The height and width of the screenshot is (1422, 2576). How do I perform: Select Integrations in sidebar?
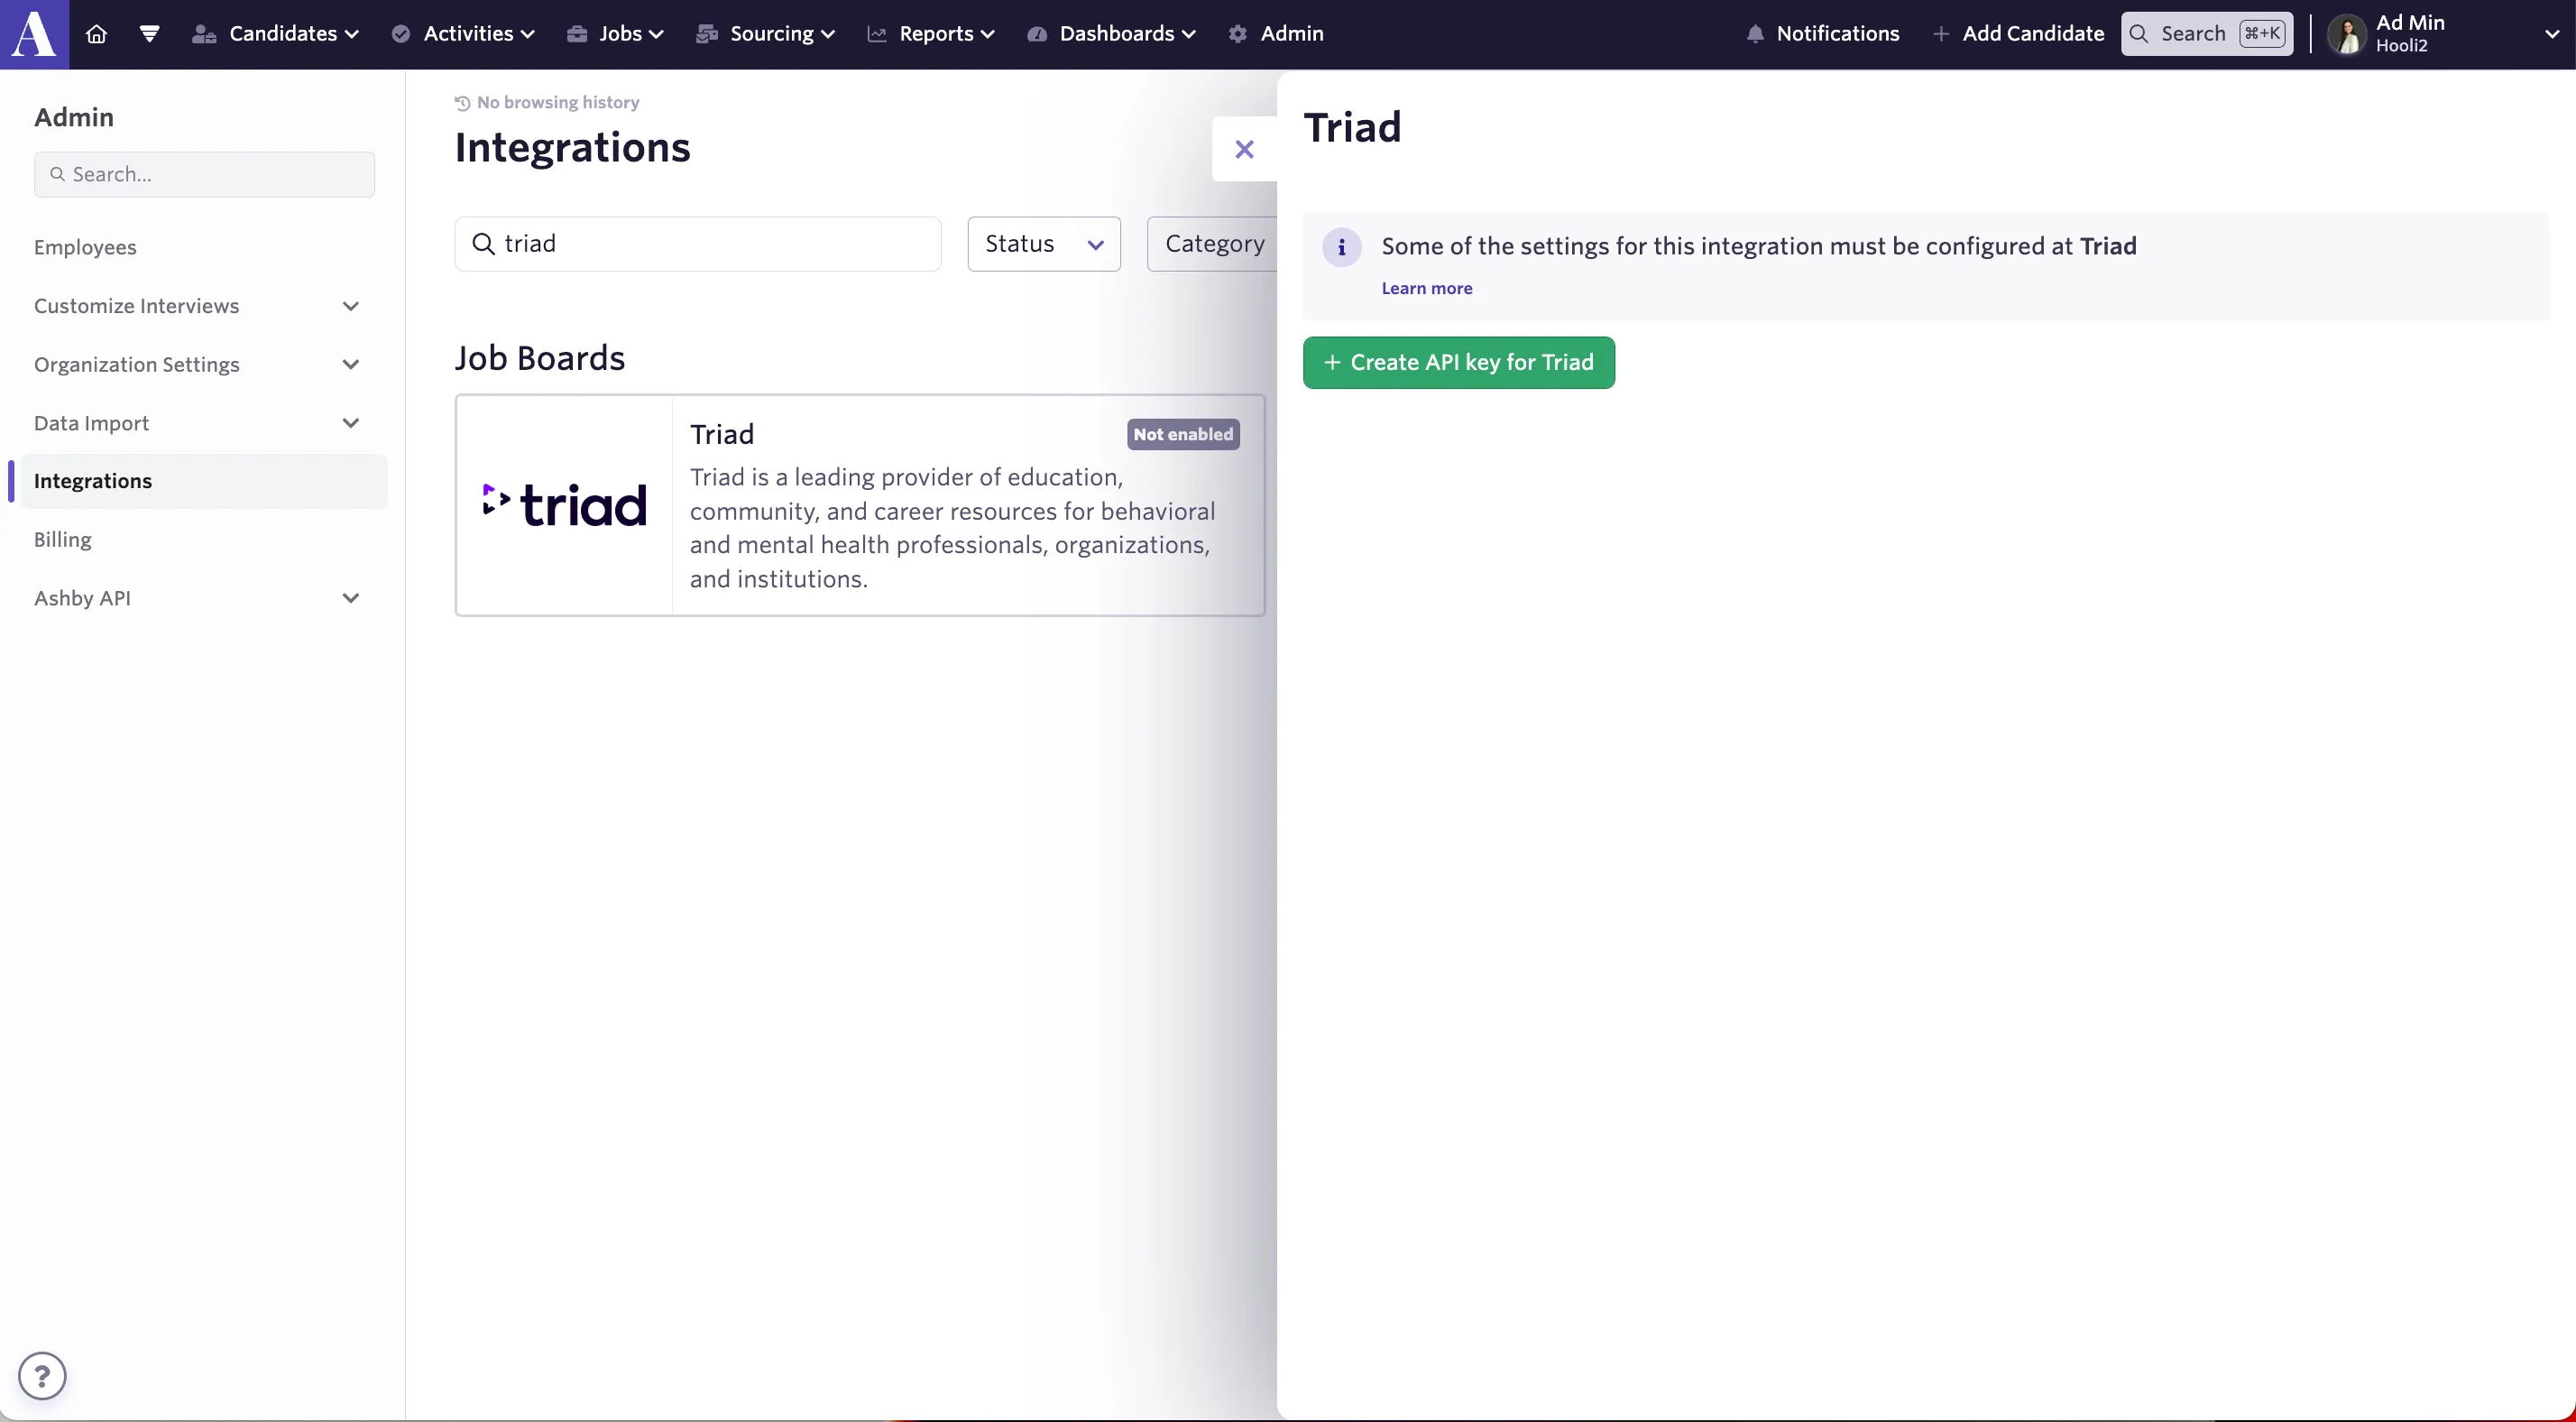[204, 481]
